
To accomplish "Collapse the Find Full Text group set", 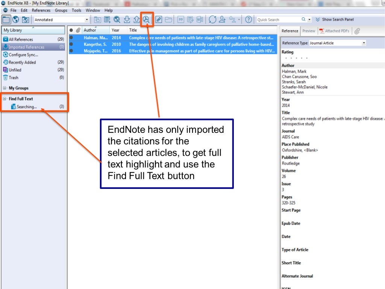I will click(x=5, y=99).
